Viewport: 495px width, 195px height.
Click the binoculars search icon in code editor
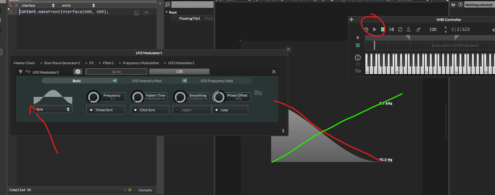tap(146, 13)
